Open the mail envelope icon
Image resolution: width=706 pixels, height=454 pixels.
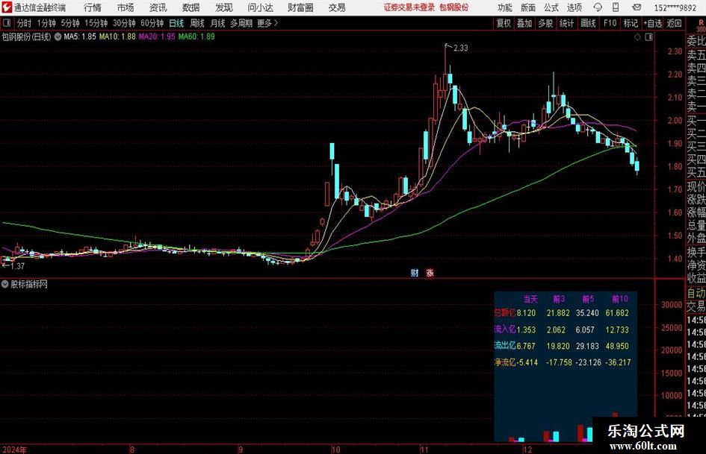tap(637, 7)
